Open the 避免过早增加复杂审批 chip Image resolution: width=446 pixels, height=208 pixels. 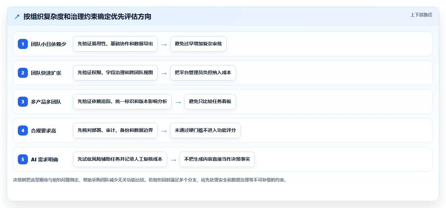pos(198,44)
